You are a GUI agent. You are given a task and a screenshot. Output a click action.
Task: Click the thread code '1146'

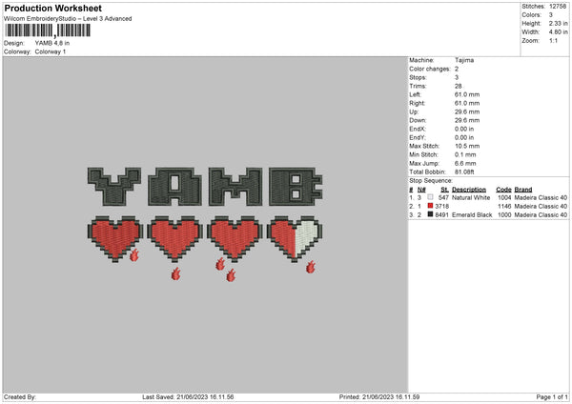click(x=504, y=207)
